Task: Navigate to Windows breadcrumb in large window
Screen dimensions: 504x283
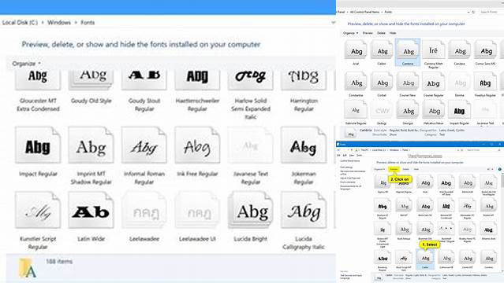Action: point(59,23)
